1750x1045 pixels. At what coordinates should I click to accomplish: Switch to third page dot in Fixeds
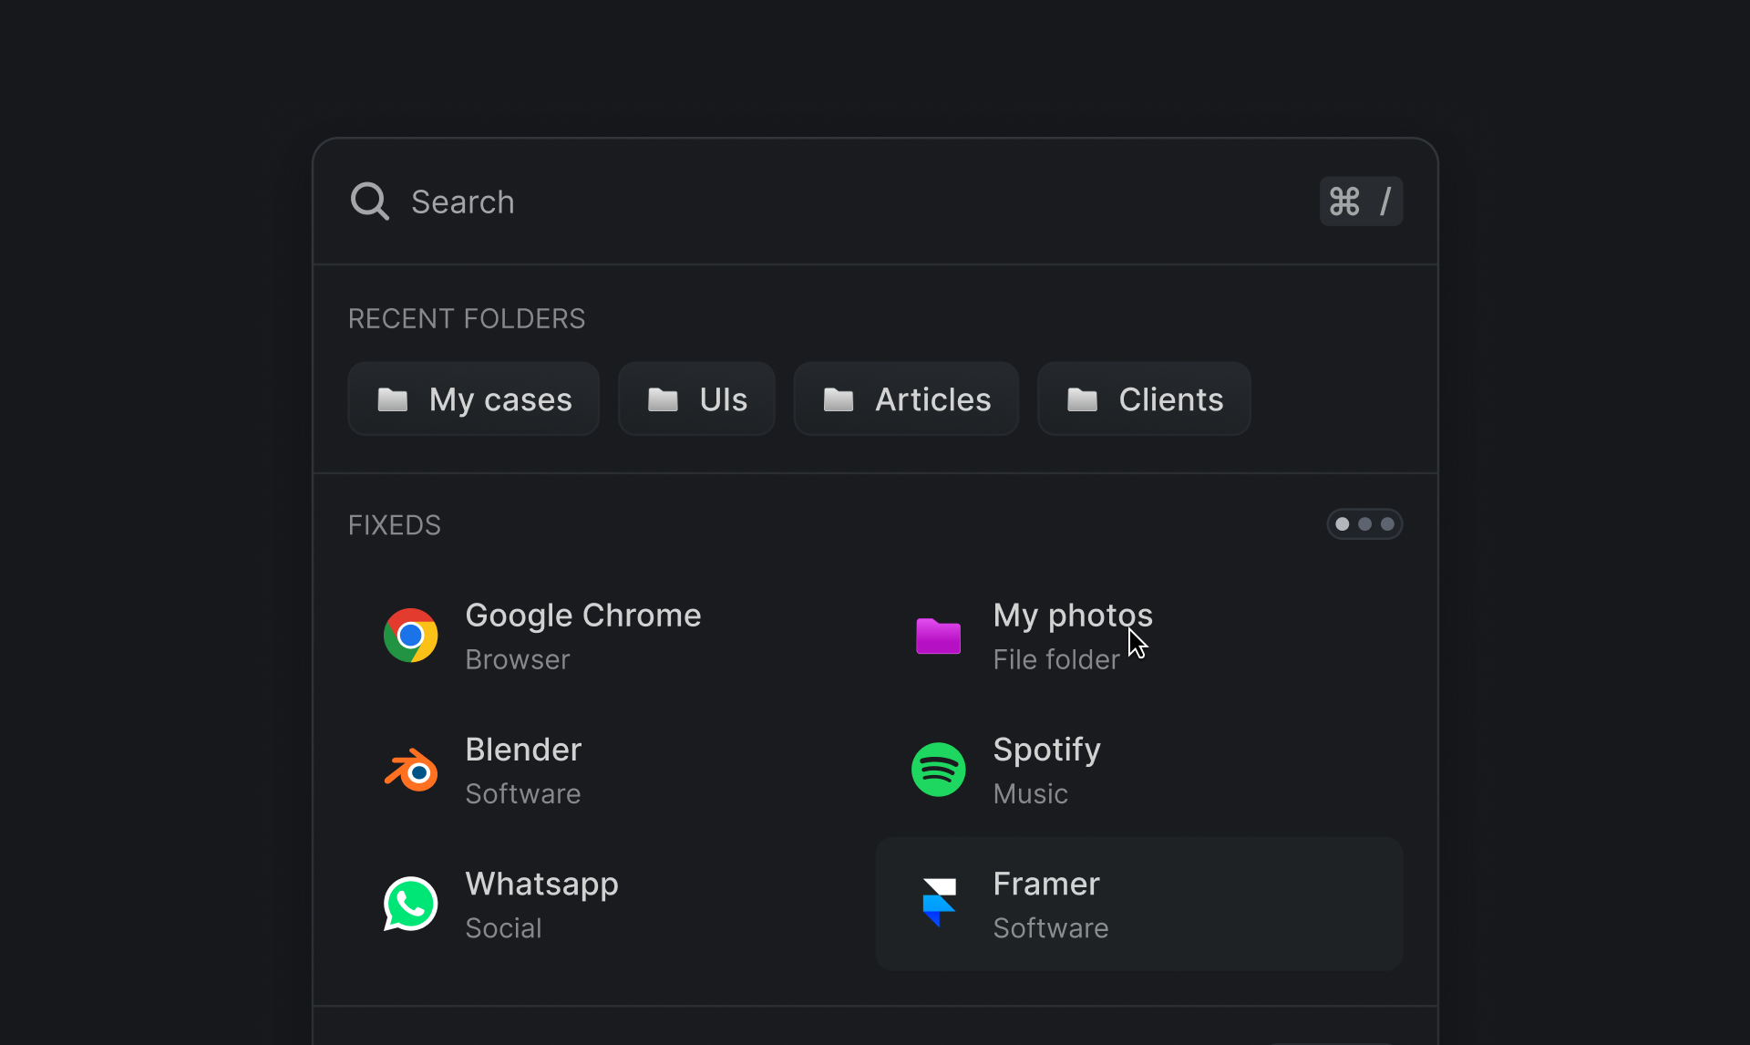click(x=1387, y=524)
